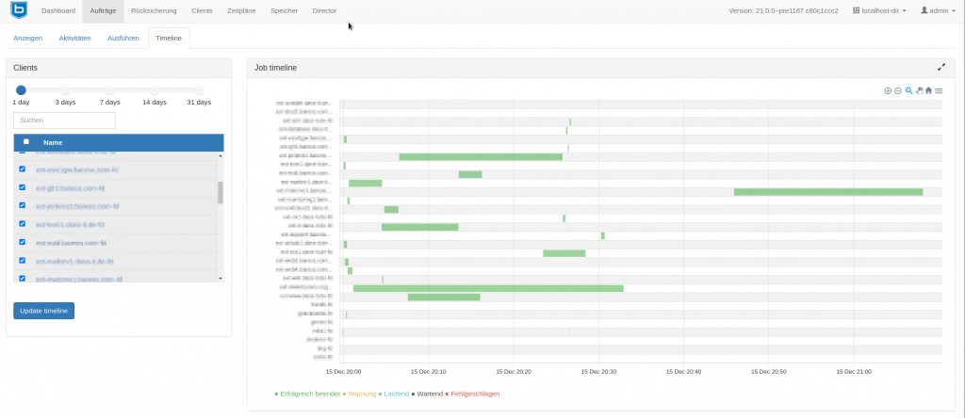
Task: Open the admin user dropdown
Action: [939, 10]
